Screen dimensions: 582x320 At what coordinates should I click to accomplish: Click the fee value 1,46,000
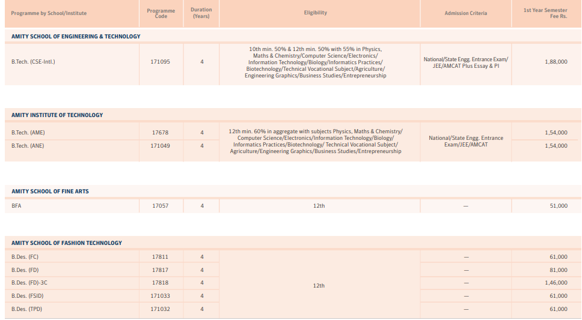click(556, 283)
